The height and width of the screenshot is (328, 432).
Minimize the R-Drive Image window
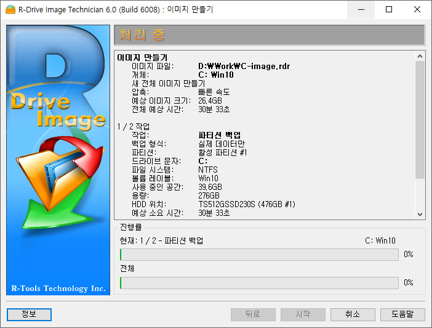click(361, 9)
